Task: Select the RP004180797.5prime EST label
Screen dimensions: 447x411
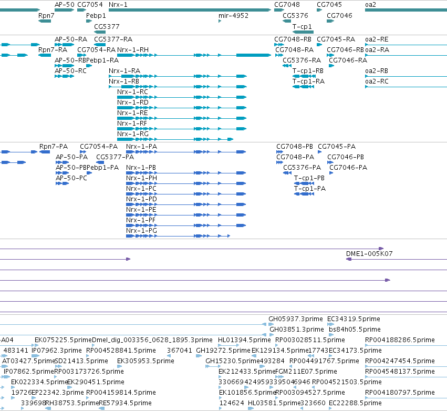Action: (x=400, y=393)
